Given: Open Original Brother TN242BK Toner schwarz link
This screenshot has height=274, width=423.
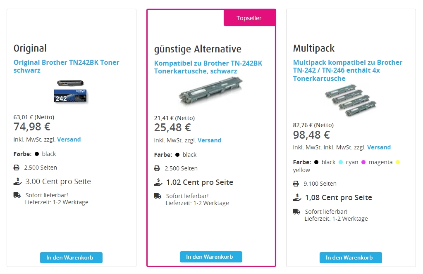Looking at the screenshot, I should (x=66, y=66).
